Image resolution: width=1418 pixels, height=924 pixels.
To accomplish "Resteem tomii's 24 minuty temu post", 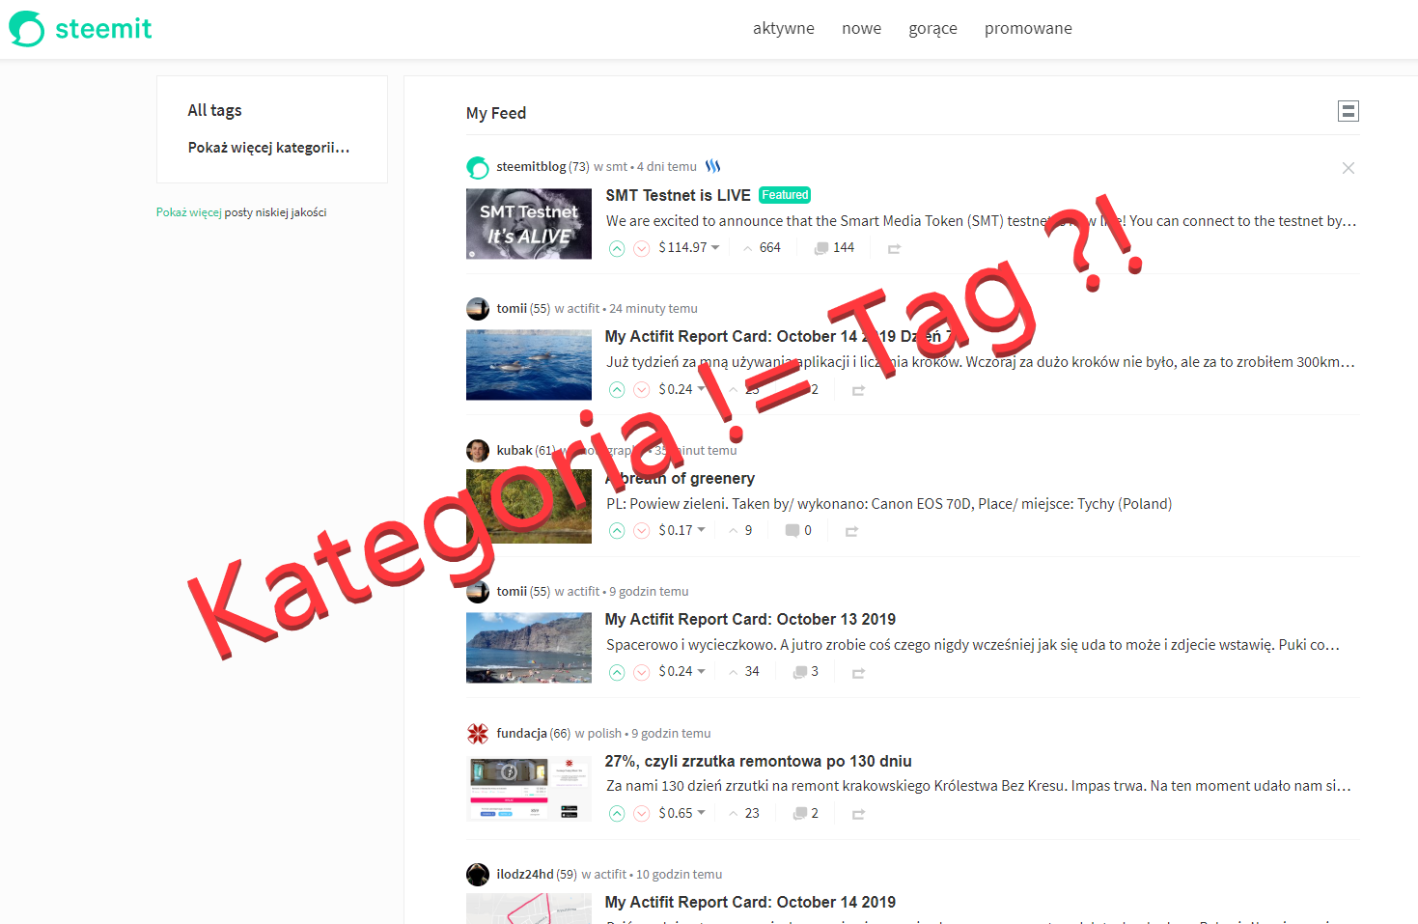I will tap(858, 390).
